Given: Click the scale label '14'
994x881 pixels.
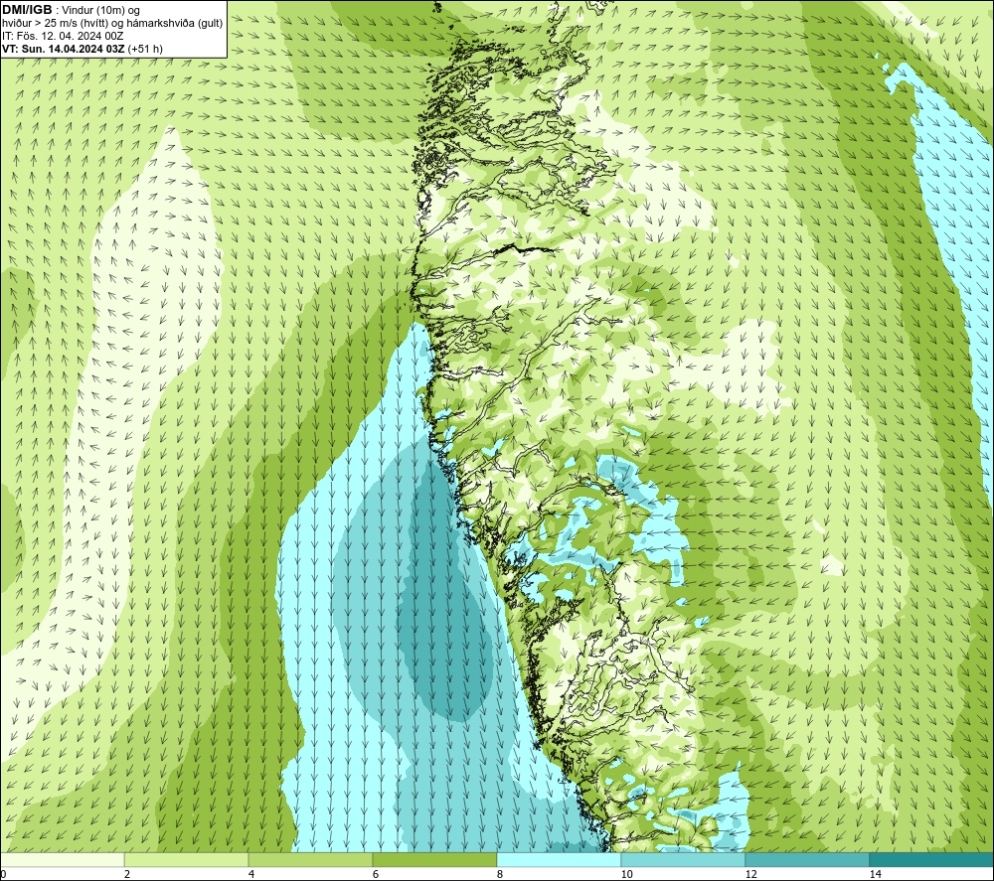Looking at the screenshot, I should [875, 874].
